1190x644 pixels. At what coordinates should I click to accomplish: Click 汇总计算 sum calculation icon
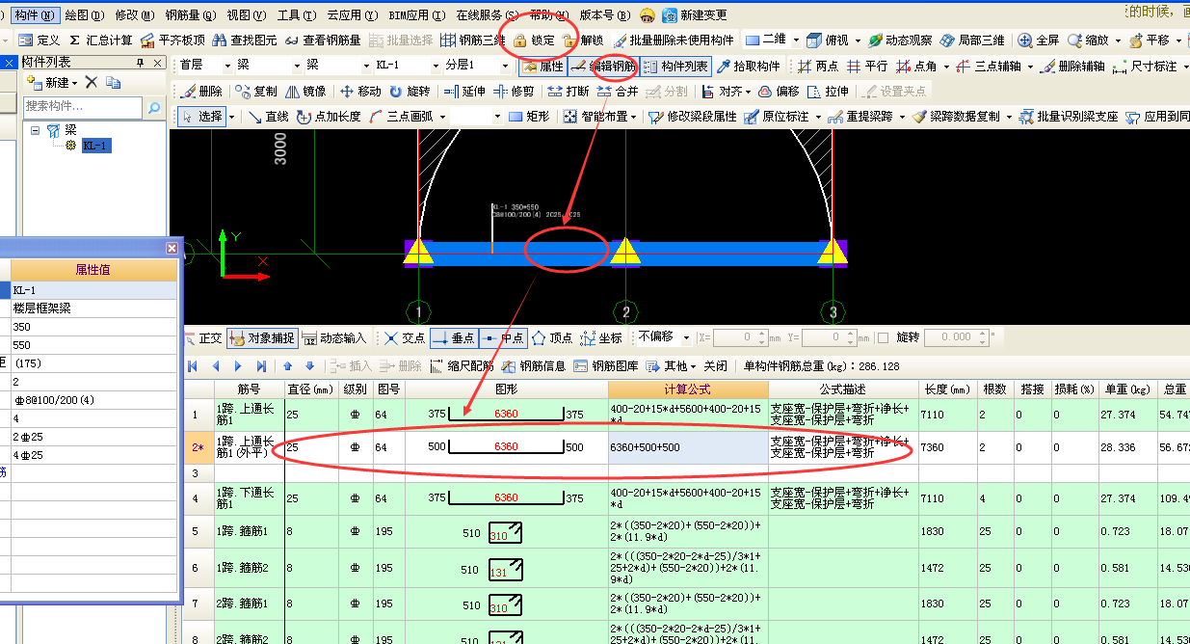pos(100,40)
